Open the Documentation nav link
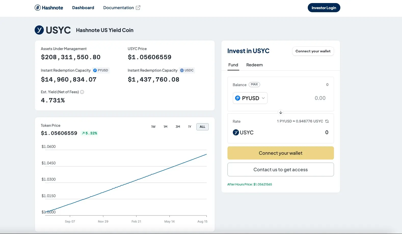This screenshot has height=234, width=402. pos(118,8)
